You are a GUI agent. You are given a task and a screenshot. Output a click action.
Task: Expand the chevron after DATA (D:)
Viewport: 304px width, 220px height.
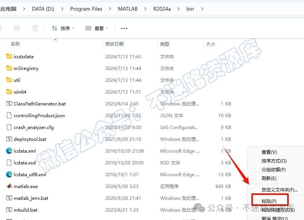pos(62,9)
